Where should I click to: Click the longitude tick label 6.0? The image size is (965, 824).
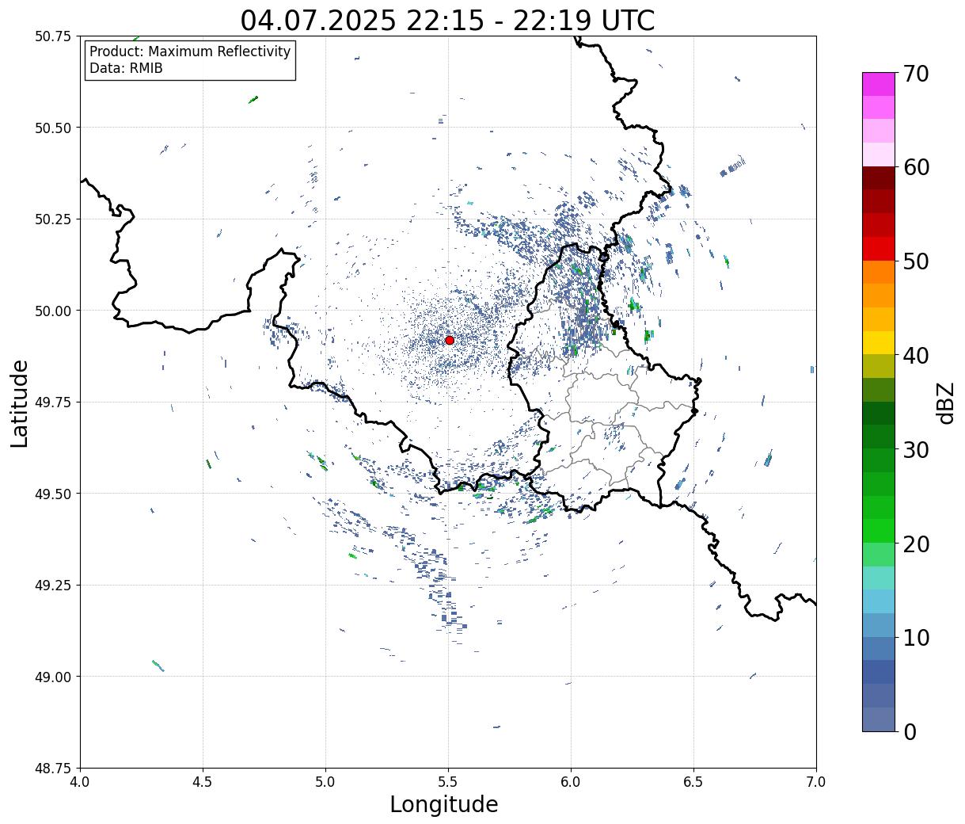pyautogui.click(x=571, y=782)
